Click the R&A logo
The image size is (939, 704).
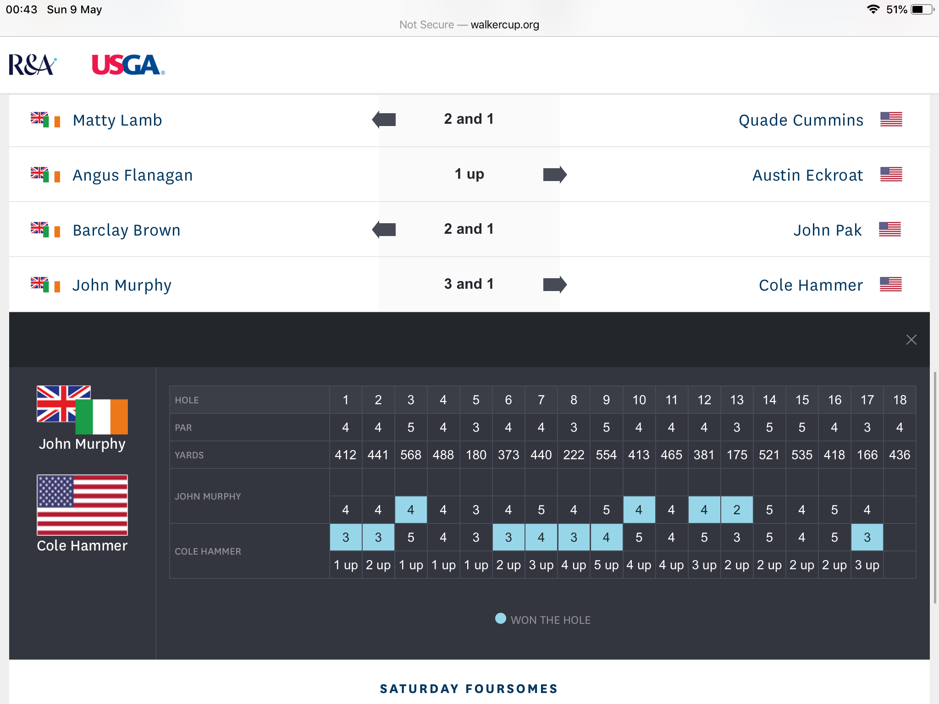click(32, 65)
